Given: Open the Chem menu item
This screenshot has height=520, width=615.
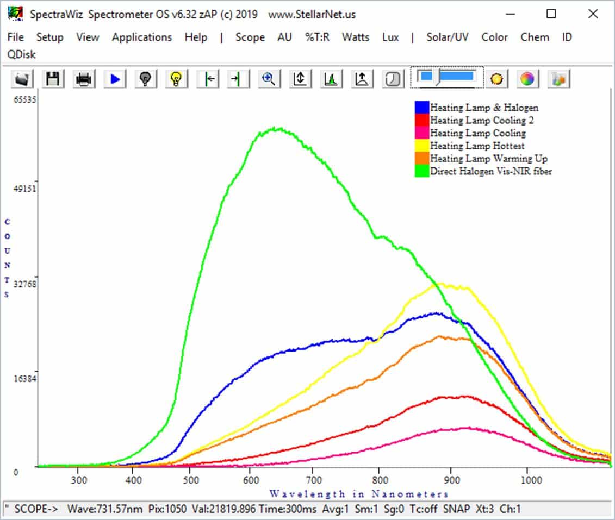Looking at the screenshot, I should 535,37.
